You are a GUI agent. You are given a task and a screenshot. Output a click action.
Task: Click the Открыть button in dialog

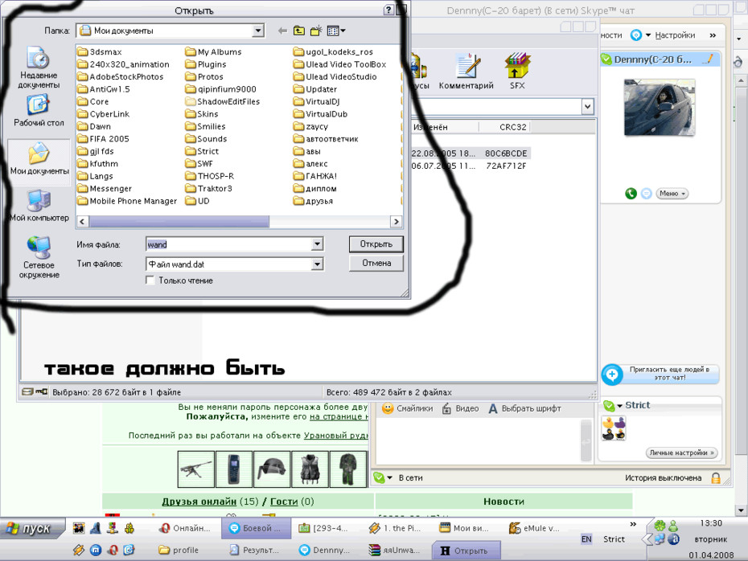376,244
